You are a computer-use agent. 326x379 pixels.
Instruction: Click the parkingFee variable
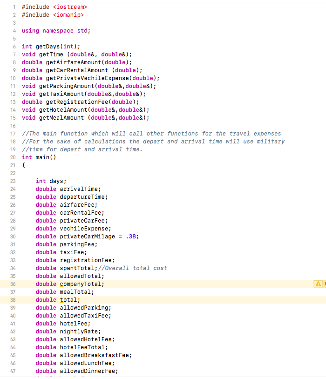pyautogui.click(x=77, y=244)
